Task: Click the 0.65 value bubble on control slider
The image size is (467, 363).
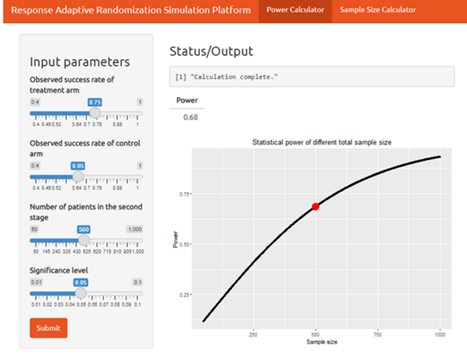Action: pos(78,166)
